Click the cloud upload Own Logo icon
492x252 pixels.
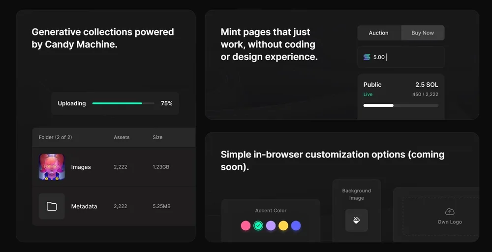[450, 212]
